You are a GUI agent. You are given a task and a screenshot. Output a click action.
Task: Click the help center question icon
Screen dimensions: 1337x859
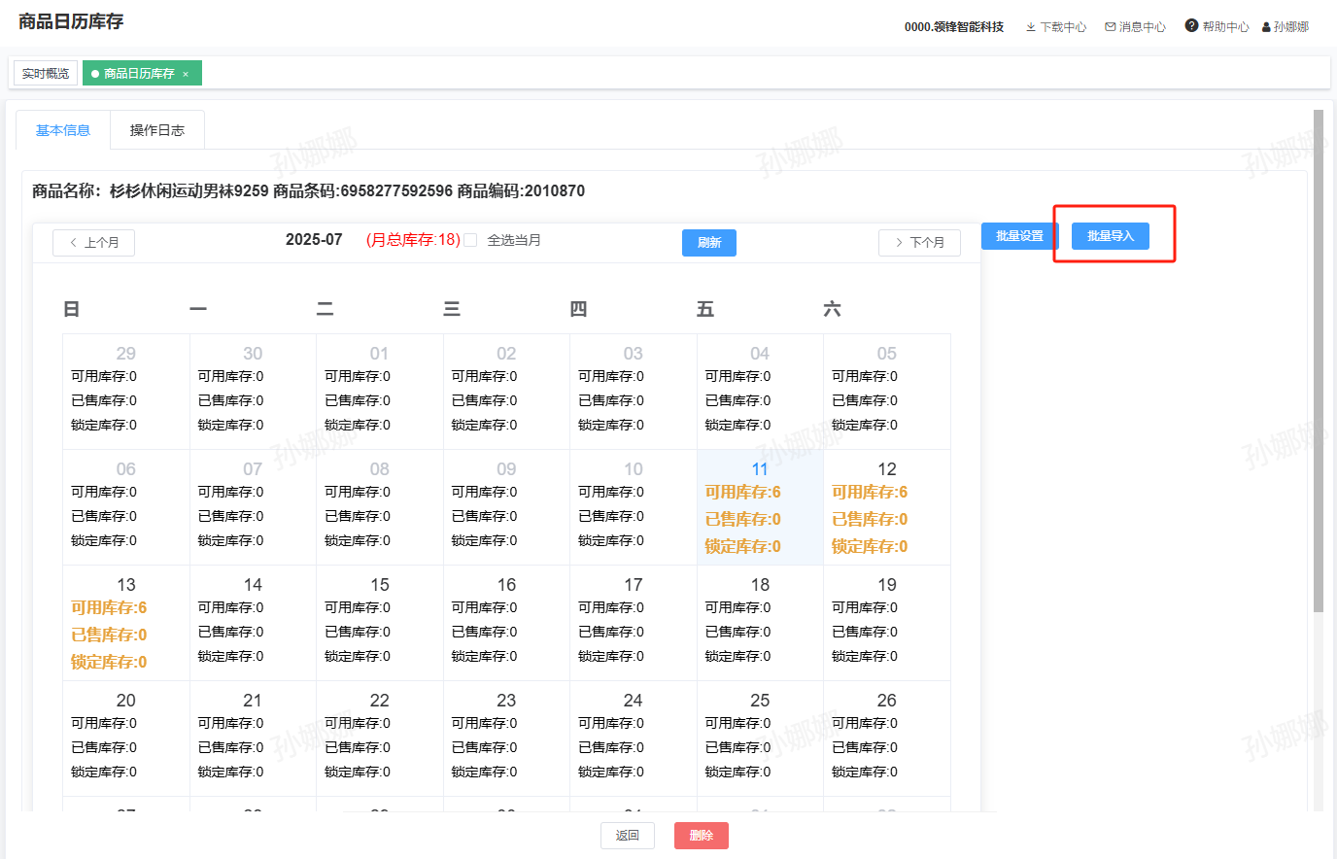tap(1191, 26)
